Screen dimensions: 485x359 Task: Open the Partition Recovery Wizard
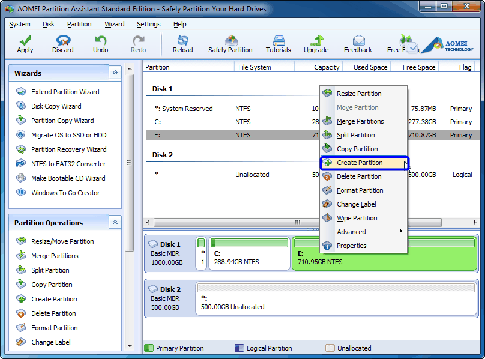tap(61, 149)
